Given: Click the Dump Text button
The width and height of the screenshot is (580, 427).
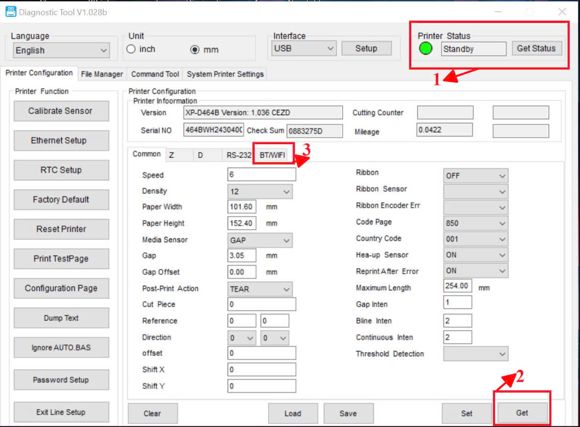Looking at the screenshot, I should (61, 318).
